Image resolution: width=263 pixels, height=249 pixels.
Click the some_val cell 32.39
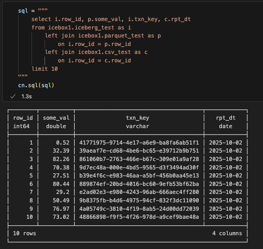(61, 151)
